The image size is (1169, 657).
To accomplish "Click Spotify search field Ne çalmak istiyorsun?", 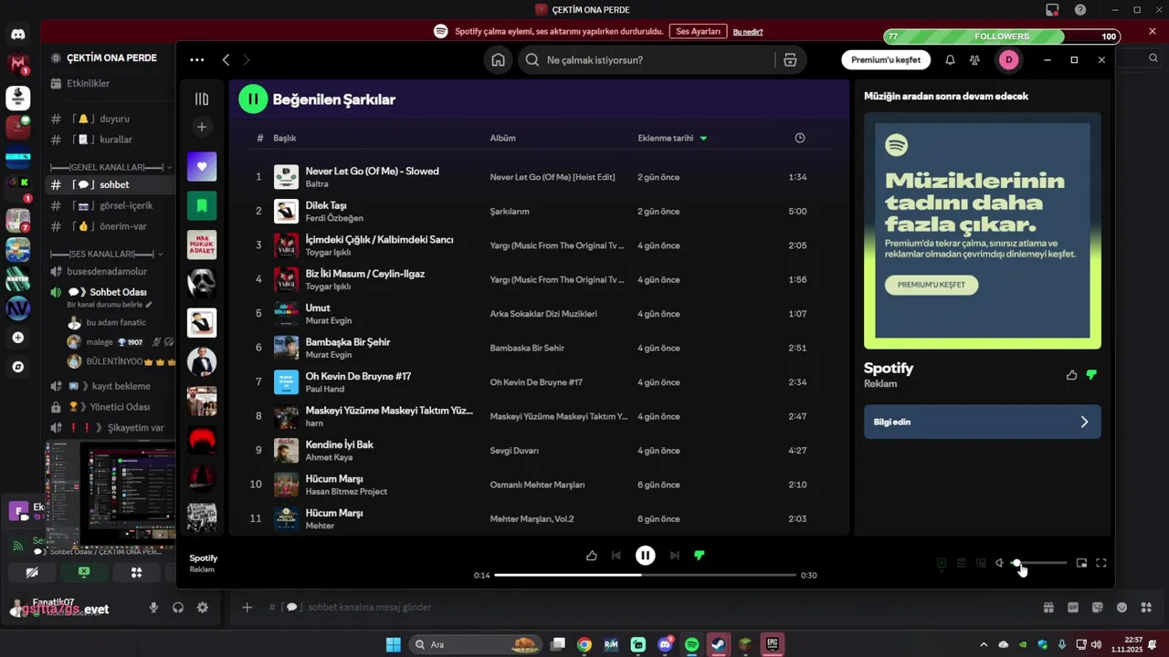I will point(647,60).
